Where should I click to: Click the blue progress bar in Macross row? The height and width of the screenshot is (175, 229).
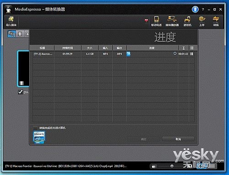[128, 54]
